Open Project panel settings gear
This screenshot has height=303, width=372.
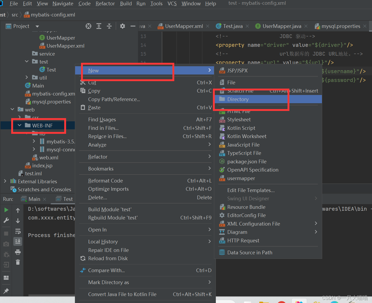(122, 26)
